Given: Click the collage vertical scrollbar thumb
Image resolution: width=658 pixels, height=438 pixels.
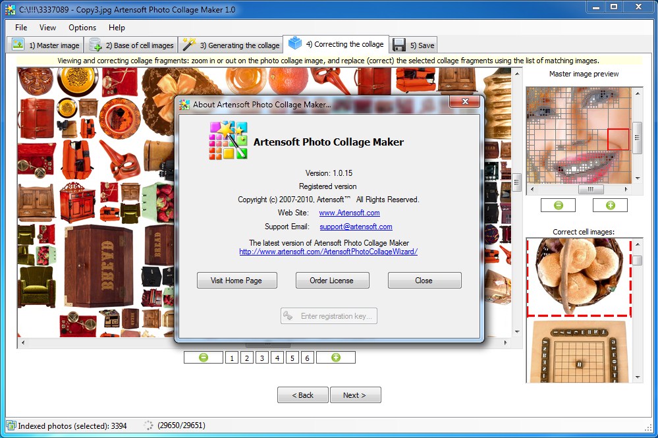Looking at the screenshot, I should [517, 182].
